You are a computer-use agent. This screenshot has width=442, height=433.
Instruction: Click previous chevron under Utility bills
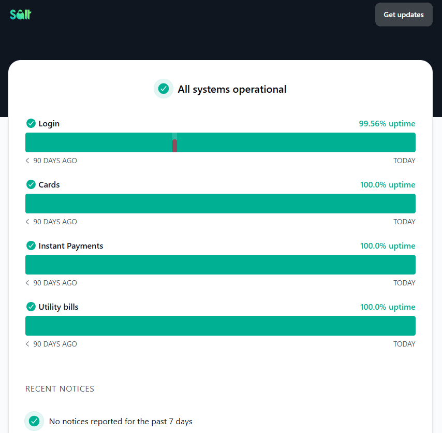pyautogui.click(x=27, y=344)
